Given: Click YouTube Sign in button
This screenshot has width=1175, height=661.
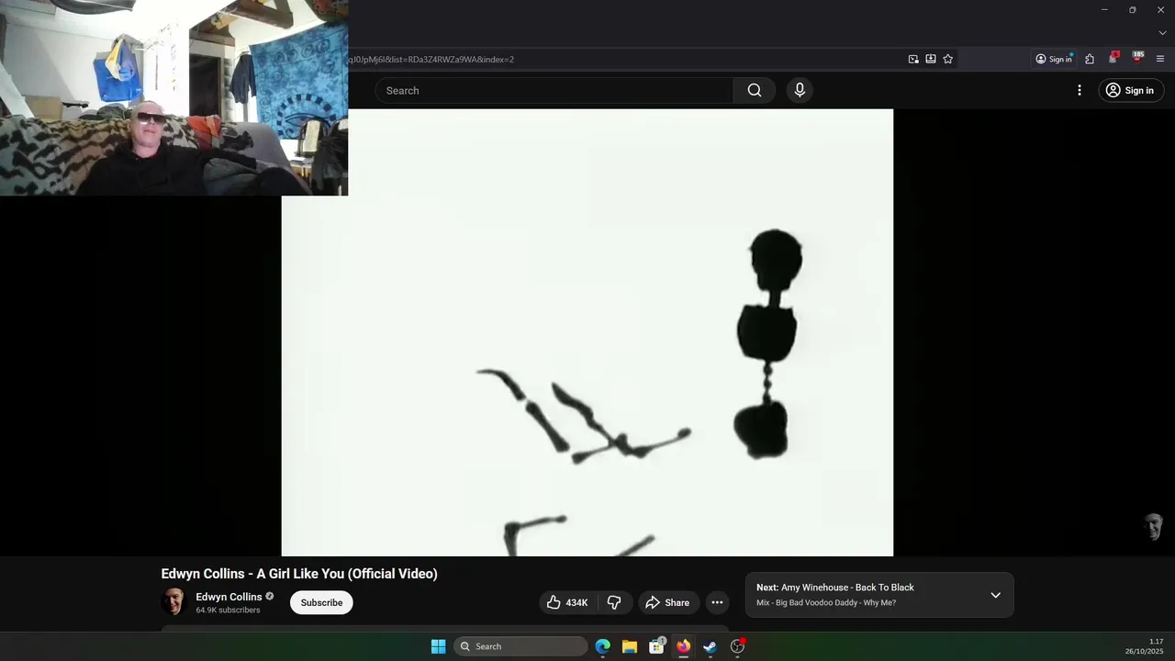Looking at the screenshot, I should pos(1131,90).
